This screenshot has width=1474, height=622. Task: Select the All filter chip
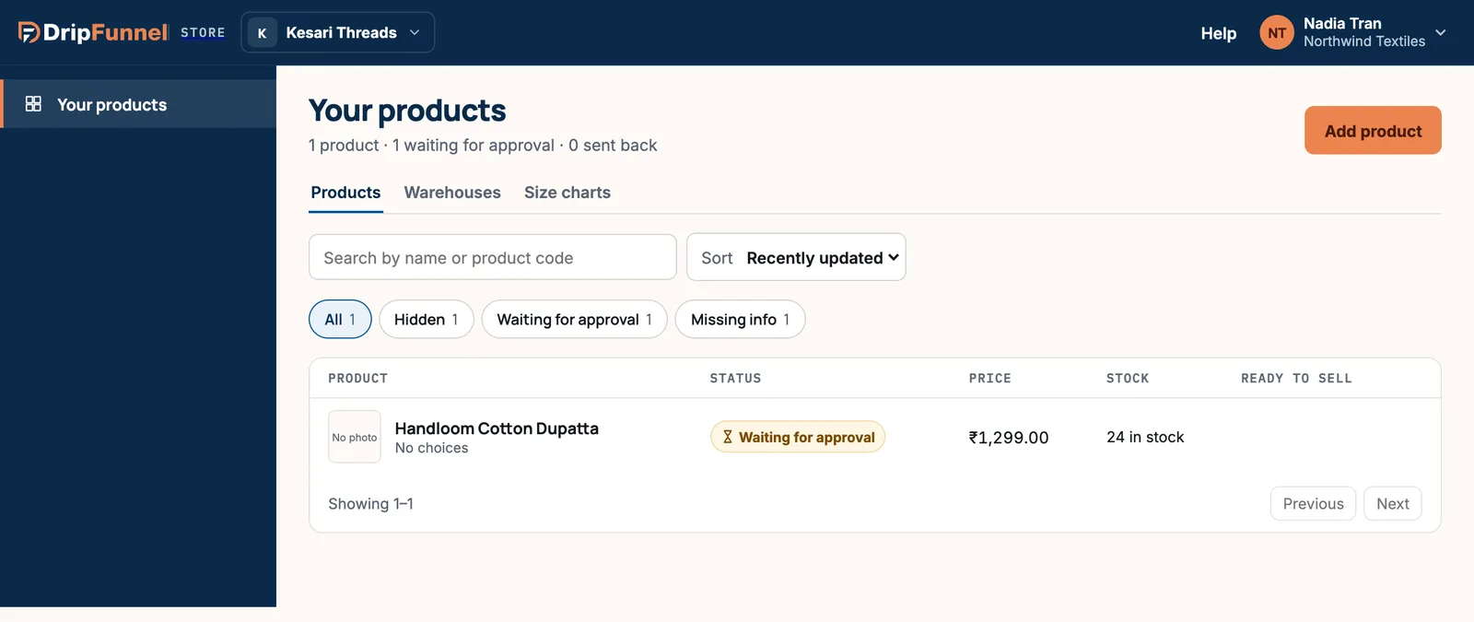[x=340, y=319]
